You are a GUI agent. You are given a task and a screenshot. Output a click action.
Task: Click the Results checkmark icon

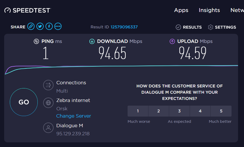[178, 27]
